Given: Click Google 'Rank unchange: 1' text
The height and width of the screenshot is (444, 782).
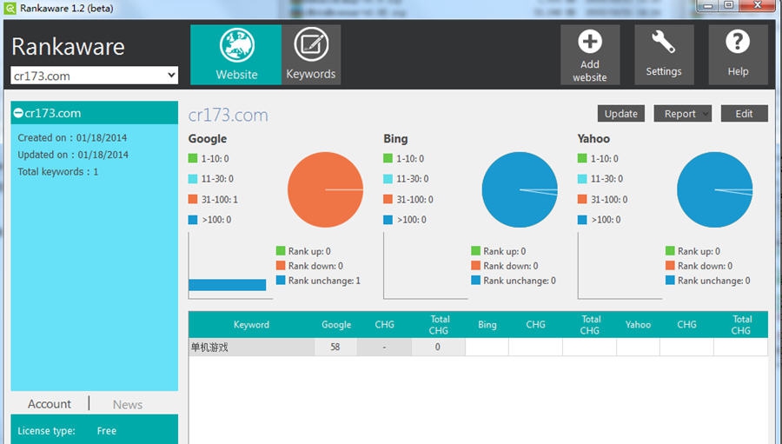Looking at the screenshot, I should [324, 281].
